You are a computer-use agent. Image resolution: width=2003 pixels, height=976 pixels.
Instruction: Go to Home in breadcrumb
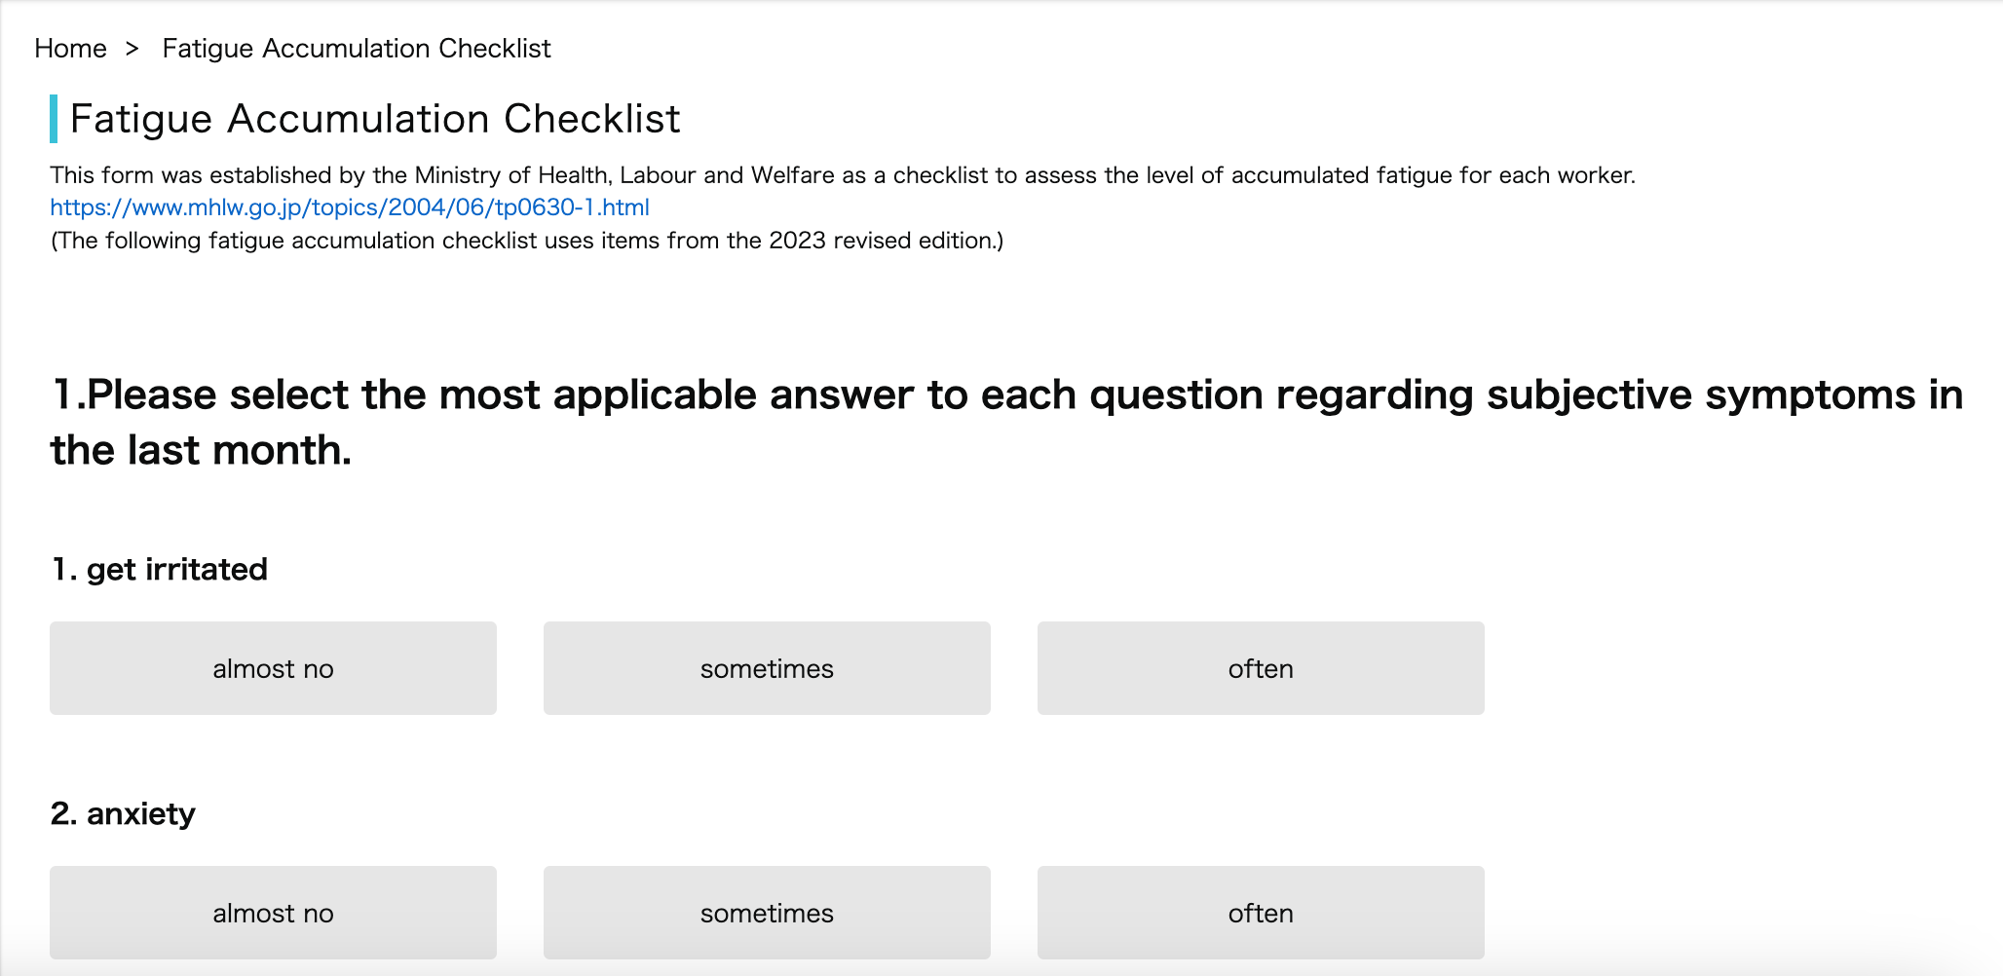70,48
